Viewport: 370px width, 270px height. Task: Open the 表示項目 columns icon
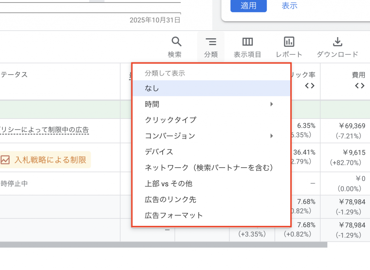(x=248, y=42)
